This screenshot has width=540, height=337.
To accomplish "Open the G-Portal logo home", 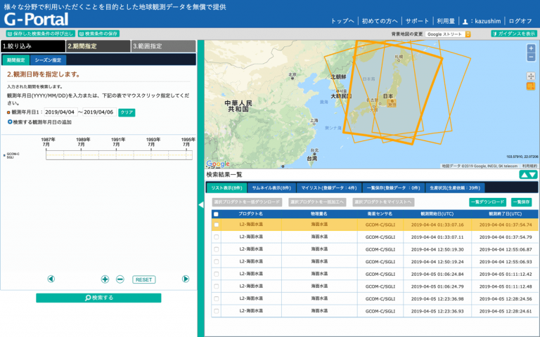I will (36, 19).
